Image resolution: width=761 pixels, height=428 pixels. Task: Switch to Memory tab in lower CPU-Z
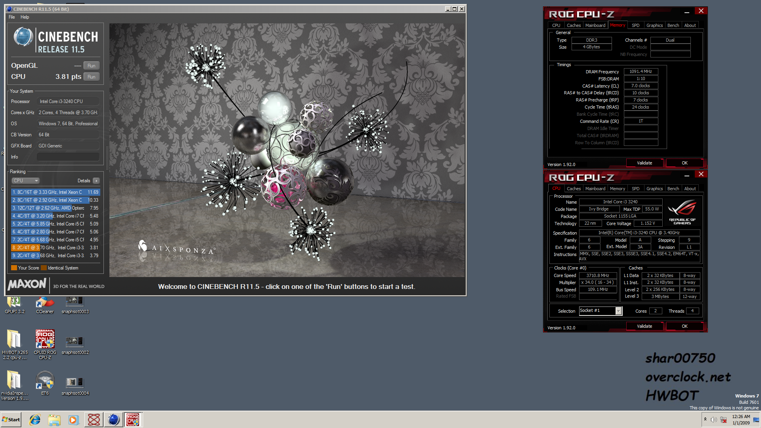(x=617, y=189)
